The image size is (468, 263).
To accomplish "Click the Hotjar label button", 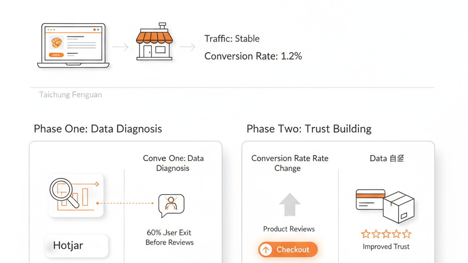I will [x=76, y=246].
